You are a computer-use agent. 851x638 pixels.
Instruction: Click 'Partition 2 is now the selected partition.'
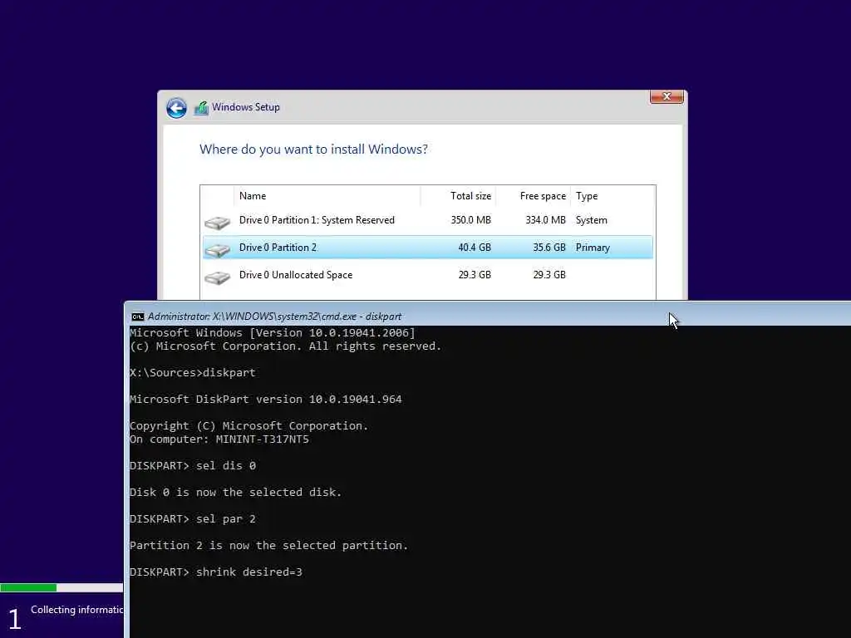[268, 545]
